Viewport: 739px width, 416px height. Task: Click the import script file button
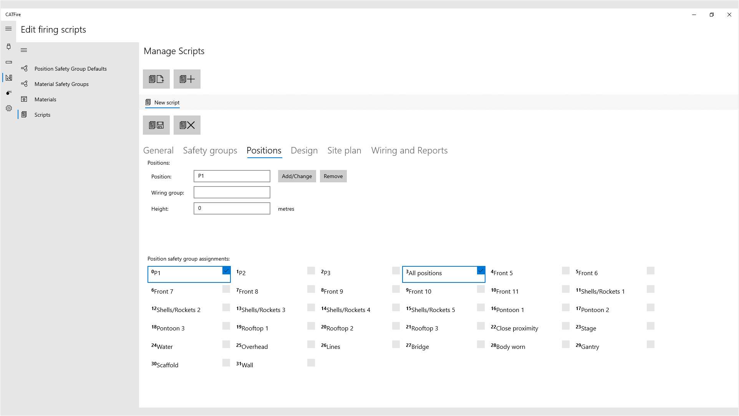(156, 79)
